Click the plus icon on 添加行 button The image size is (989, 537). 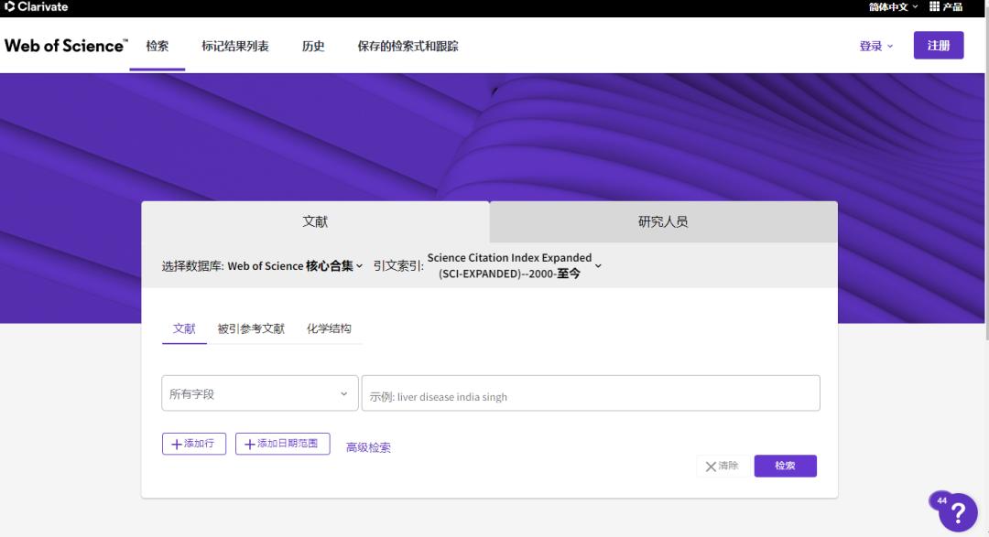point(175,444)
